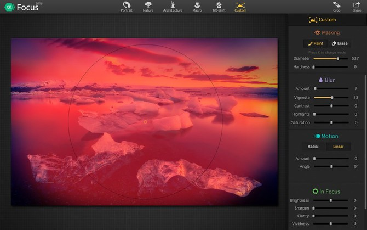The width and height of the screenshot is (367, 230).
Task: Click the Blur section title
Action: 330,80
